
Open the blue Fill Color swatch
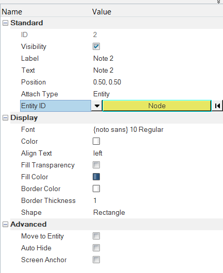tap(96, 177)
